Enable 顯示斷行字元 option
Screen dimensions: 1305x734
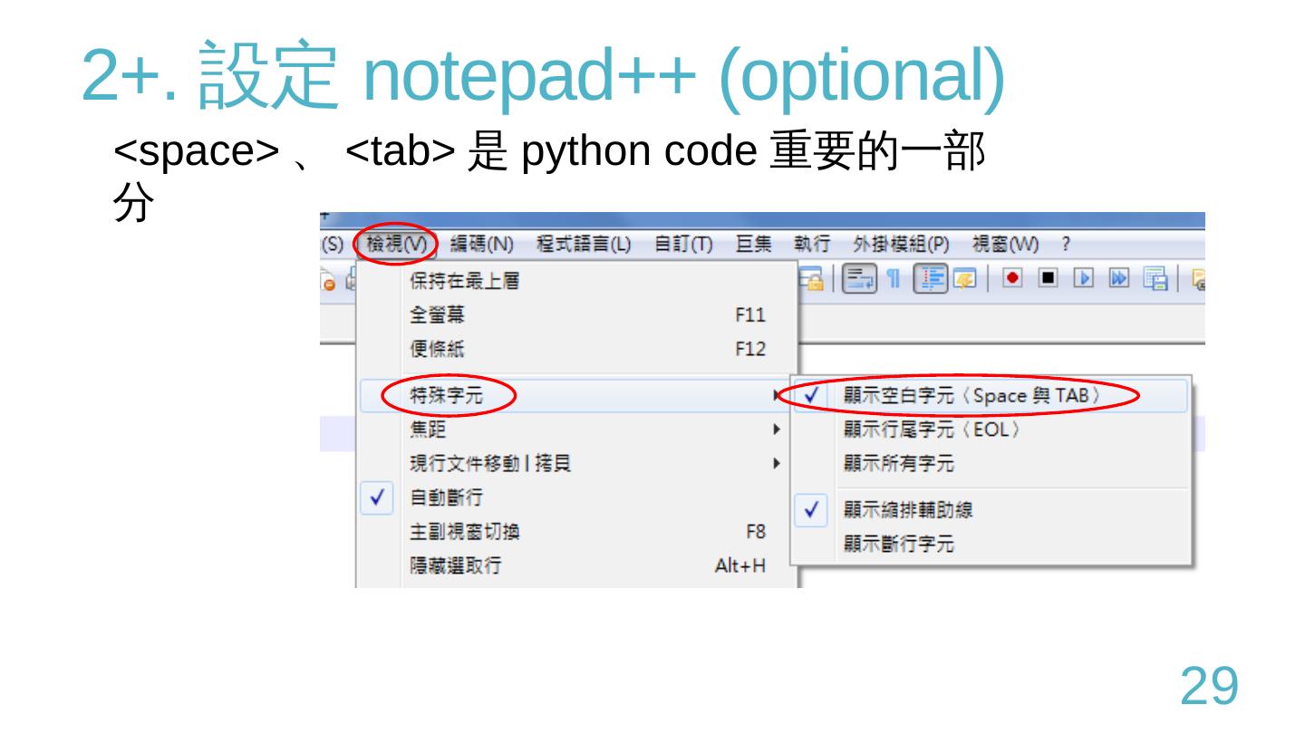[990, 545]
